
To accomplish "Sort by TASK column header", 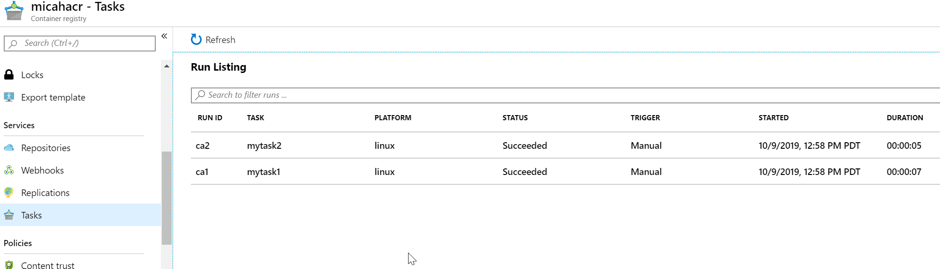I will [256, 118].
